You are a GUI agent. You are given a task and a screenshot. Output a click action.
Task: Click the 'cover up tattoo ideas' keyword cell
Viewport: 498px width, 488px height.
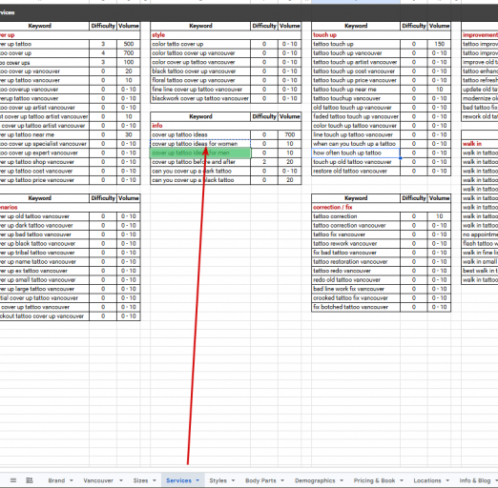[x=200, y=134]
